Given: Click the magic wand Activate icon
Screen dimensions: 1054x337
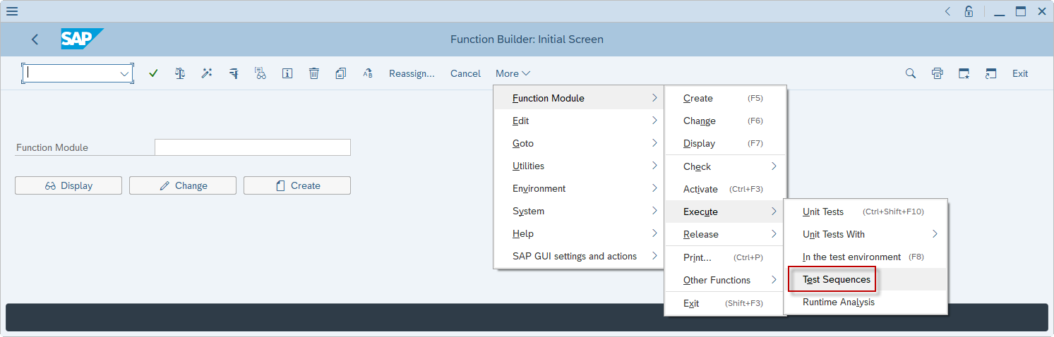Looking at the screenshot, I should point(207,73).
